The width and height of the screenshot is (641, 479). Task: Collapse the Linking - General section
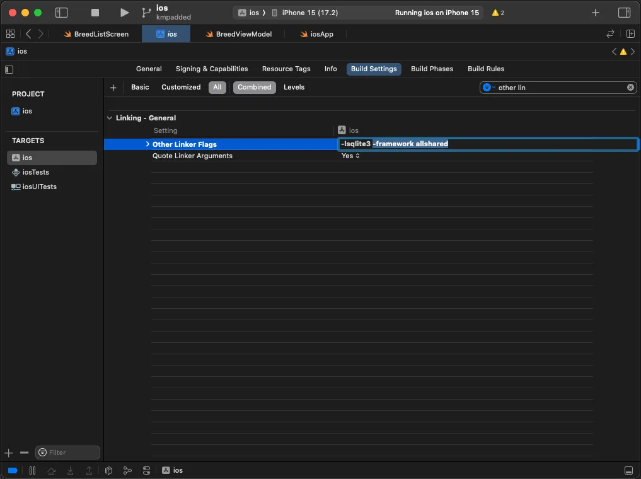[110, 118]
